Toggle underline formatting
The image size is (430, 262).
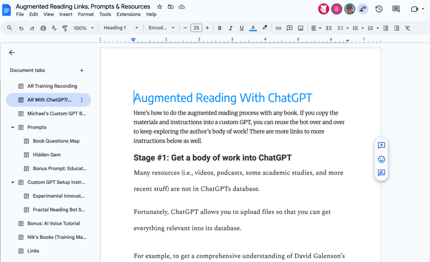click(x=242, y=28)
